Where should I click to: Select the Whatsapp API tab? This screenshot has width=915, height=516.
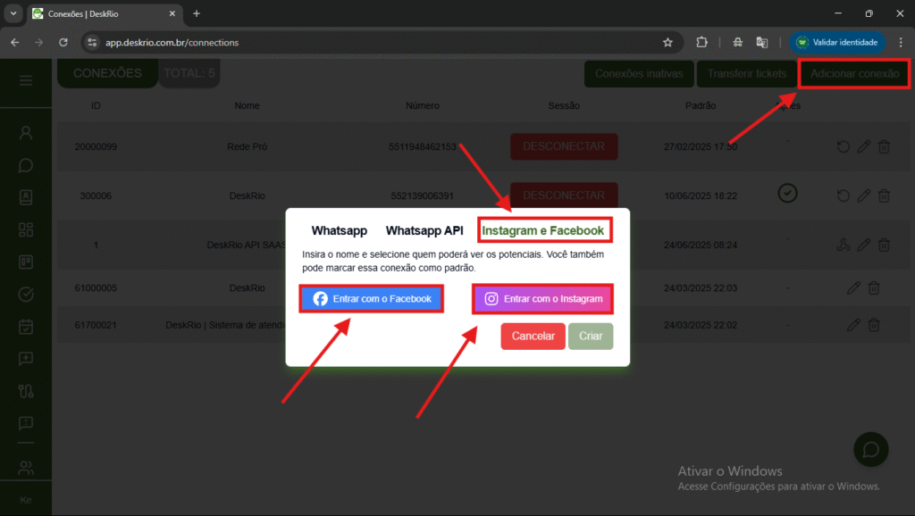(x=424, y=230)
